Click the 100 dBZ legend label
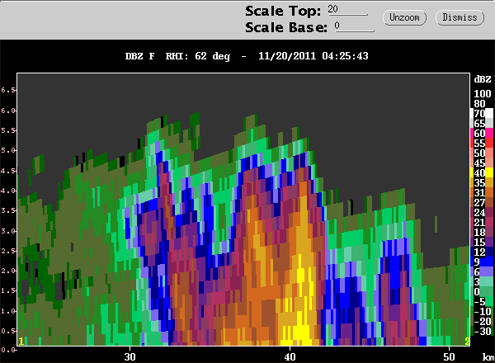This screenshot has width=495, height=363. click(483, 94)
